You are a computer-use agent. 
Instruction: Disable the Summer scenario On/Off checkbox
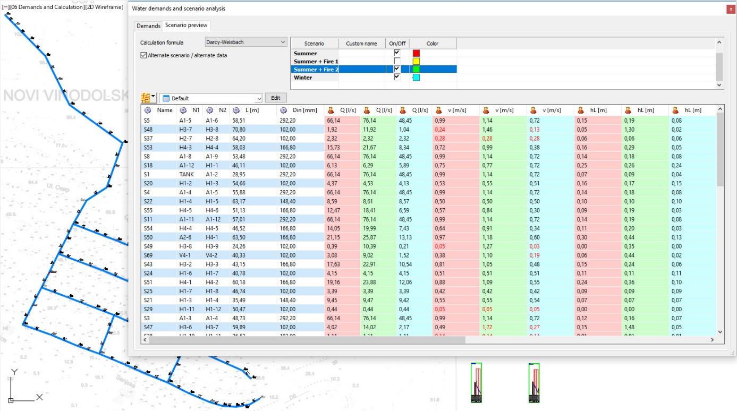tap(396, 53)
